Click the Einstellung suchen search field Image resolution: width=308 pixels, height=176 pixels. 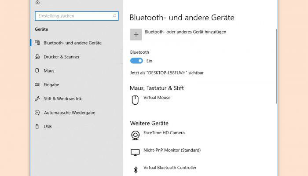77,16
